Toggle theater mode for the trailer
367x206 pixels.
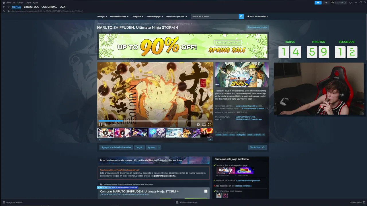[204, 124]
